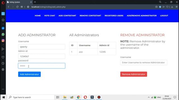Focus the password input field
The height and width of the screenshot is (100, 179).
pyautogui.click(x=42, y=66)
